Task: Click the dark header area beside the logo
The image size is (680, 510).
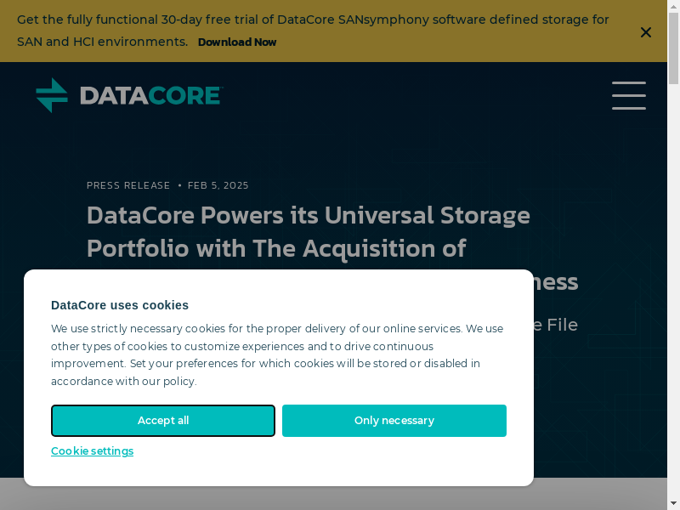Action: tap(408, 95)
